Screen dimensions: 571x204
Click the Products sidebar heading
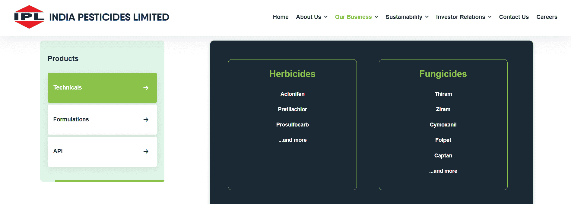[63, 59]
